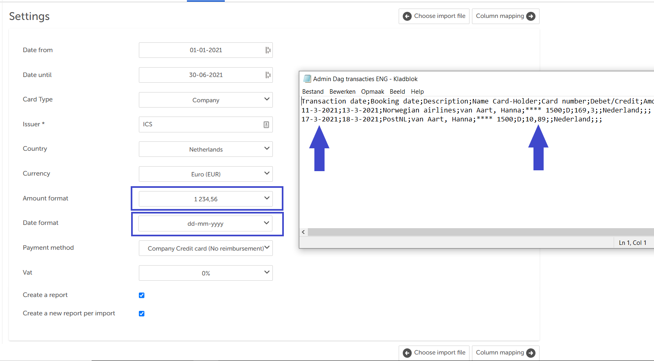654x361 pixels.
Task: Click the Notepad scroll left arrow
Action: pyautogui.click(x=303, y=232)
